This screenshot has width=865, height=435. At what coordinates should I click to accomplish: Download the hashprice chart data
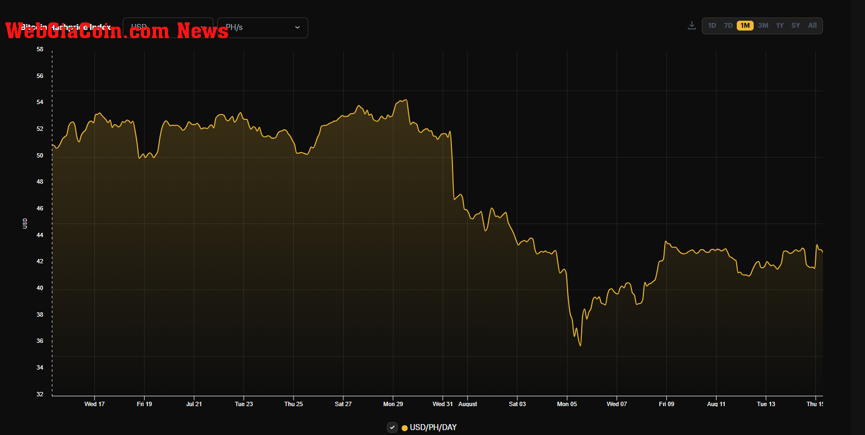(x=691, y=26)
